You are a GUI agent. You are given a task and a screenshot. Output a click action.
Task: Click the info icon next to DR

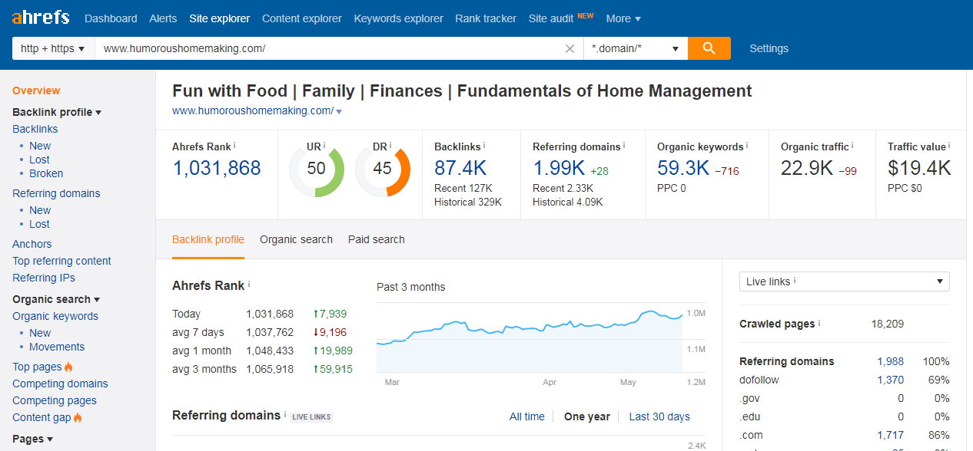coord(390,146)
